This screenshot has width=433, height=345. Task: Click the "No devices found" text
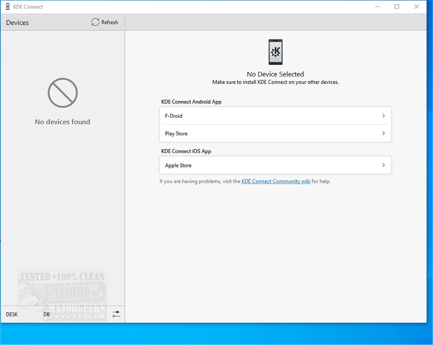point(63,122)
